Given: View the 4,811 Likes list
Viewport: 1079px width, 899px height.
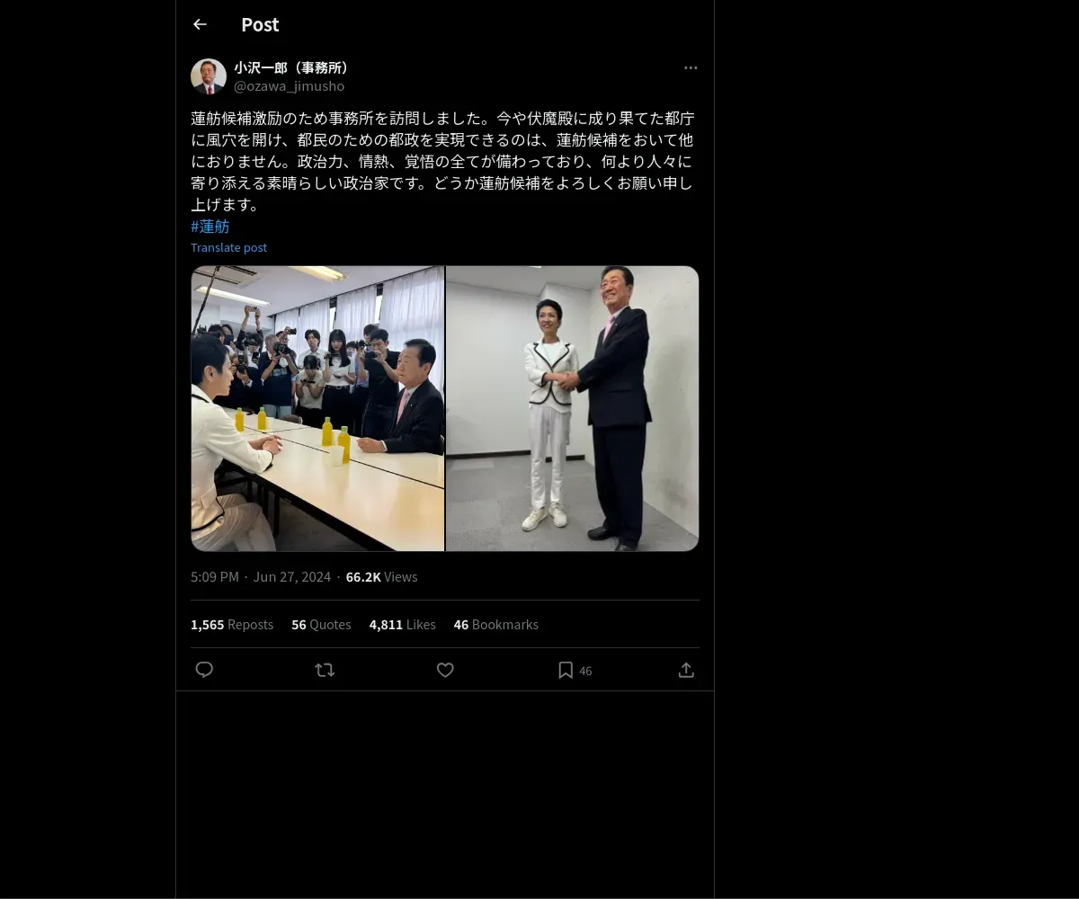Looking at the screenshot, I should tap(403, 624).
